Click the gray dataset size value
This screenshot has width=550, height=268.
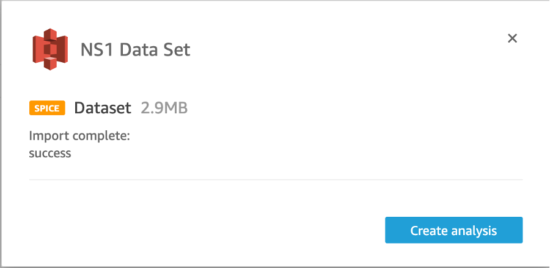click(164, 108)
